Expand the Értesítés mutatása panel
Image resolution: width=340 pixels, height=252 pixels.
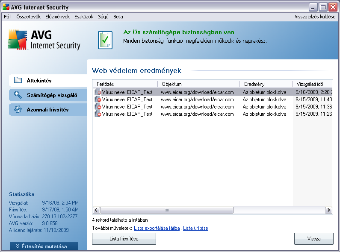point(44,246)
